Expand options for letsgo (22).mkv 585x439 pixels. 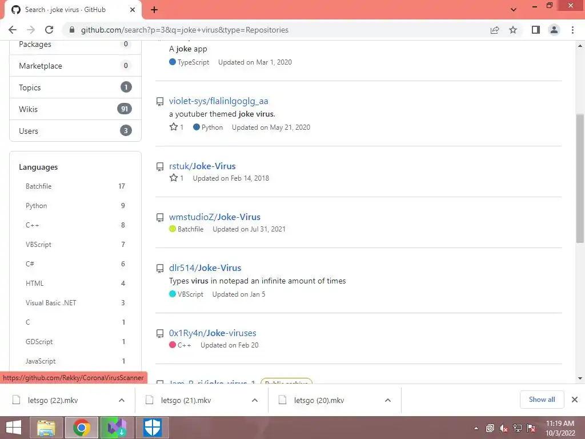coord(122,400)
